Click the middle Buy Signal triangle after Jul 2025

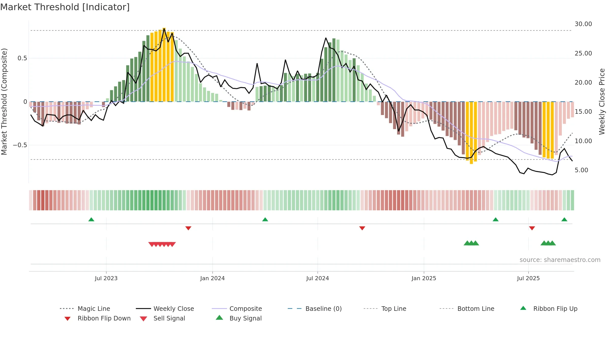click(x=548, y=243)
